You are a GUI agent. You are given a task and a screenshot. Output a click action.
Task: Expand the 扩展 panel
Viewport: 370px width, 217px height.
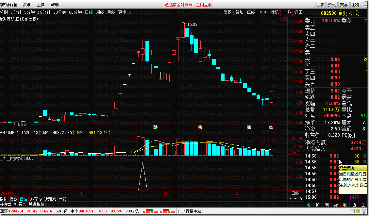[20, 205]
